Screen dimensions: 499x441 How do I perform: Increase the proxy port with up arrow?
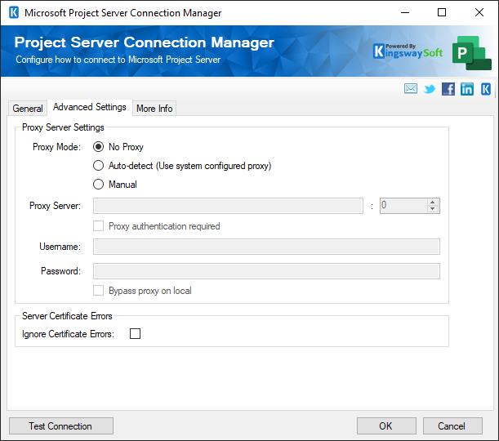433,203
